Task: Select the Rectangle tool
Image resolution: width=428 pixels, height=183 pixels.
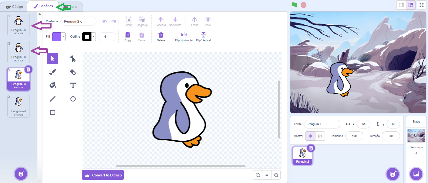Action: tap(52, 112)
